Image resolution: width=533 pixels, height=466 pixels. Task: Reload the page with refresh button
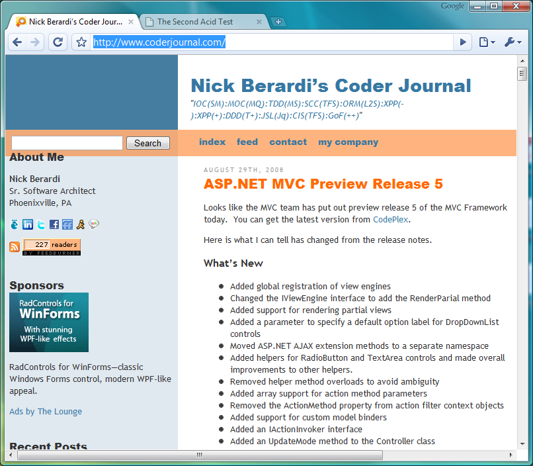(58, 42)
